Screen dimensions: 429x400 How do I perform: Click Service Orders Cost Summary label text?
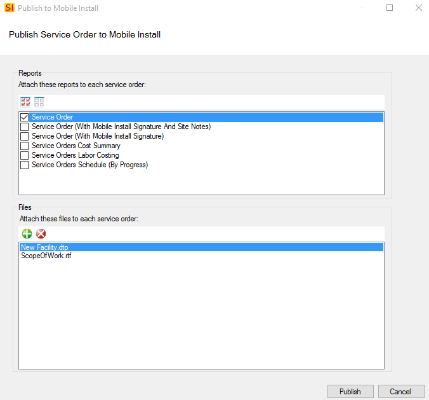[x=76, y=146]
